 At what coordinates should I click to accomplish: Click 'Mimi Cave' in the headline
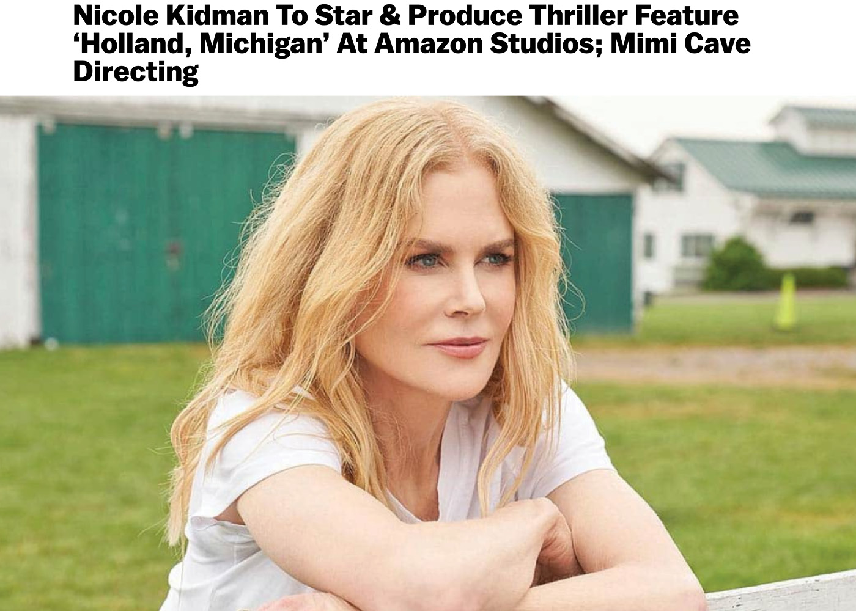coord(681,44)
